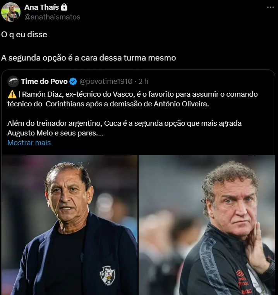
Task: Click the "O q eu disse" text
Action: 24,35
